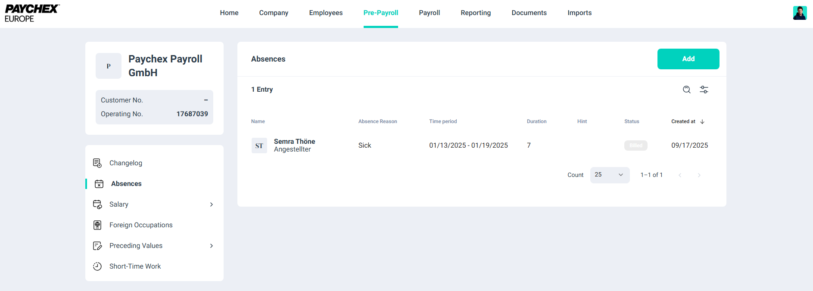Screen dimensions: 813x291
Task: Sort by Created at arrow
Action: point(702,122)
